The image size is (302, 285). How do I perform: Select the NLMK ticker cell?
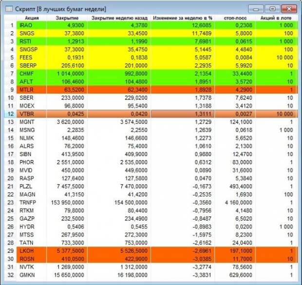pyautogui.click(x=32, y=138)
